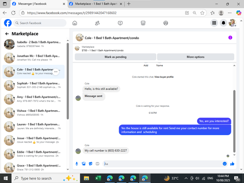Open the browser Favorites list icon

[212, 13]
